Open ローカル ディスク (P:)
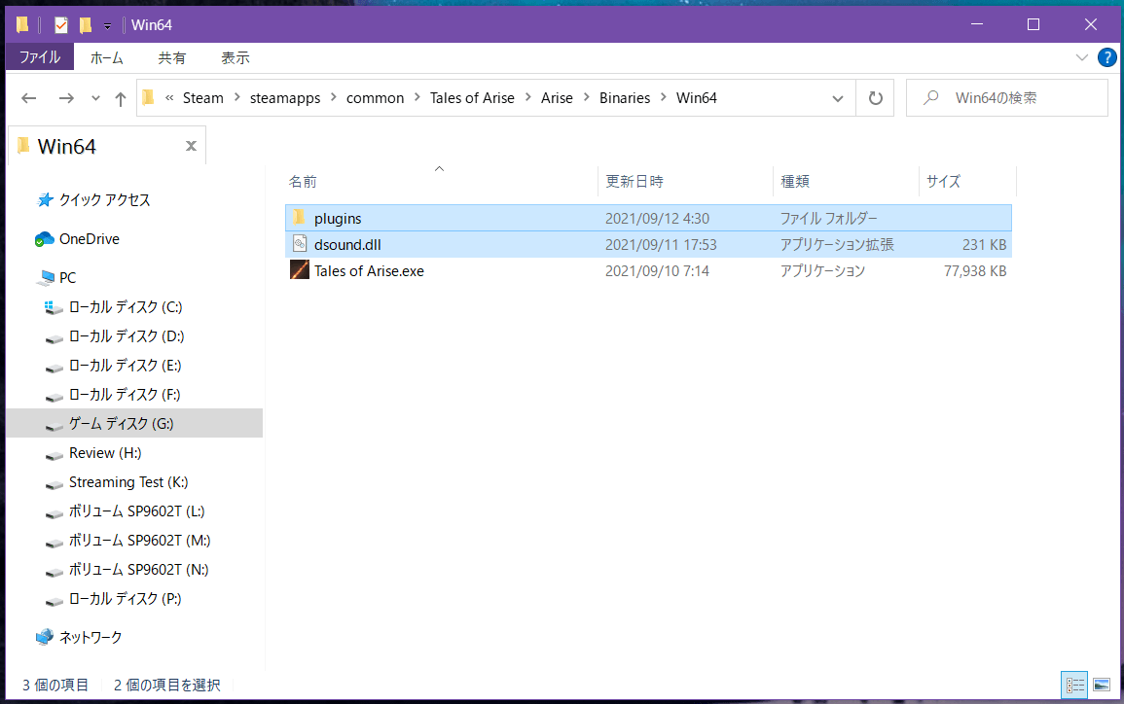The width and height of the screenshot is (1124, 704). (125, 599)
